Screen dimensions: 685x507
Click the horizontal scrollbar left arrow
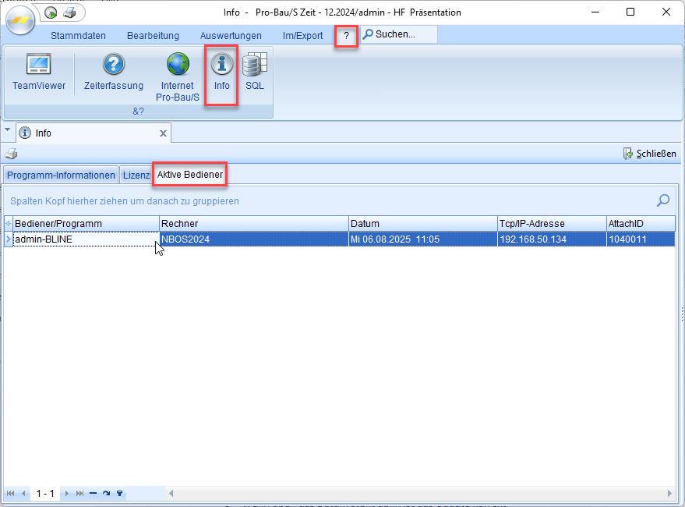(x=171, y=494)
